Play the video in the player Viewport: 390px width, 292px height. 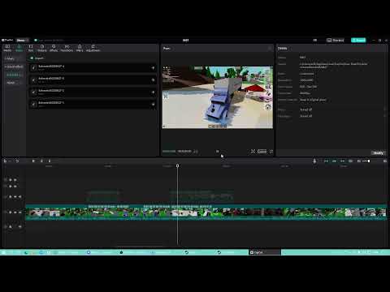[x=217, y=152]
